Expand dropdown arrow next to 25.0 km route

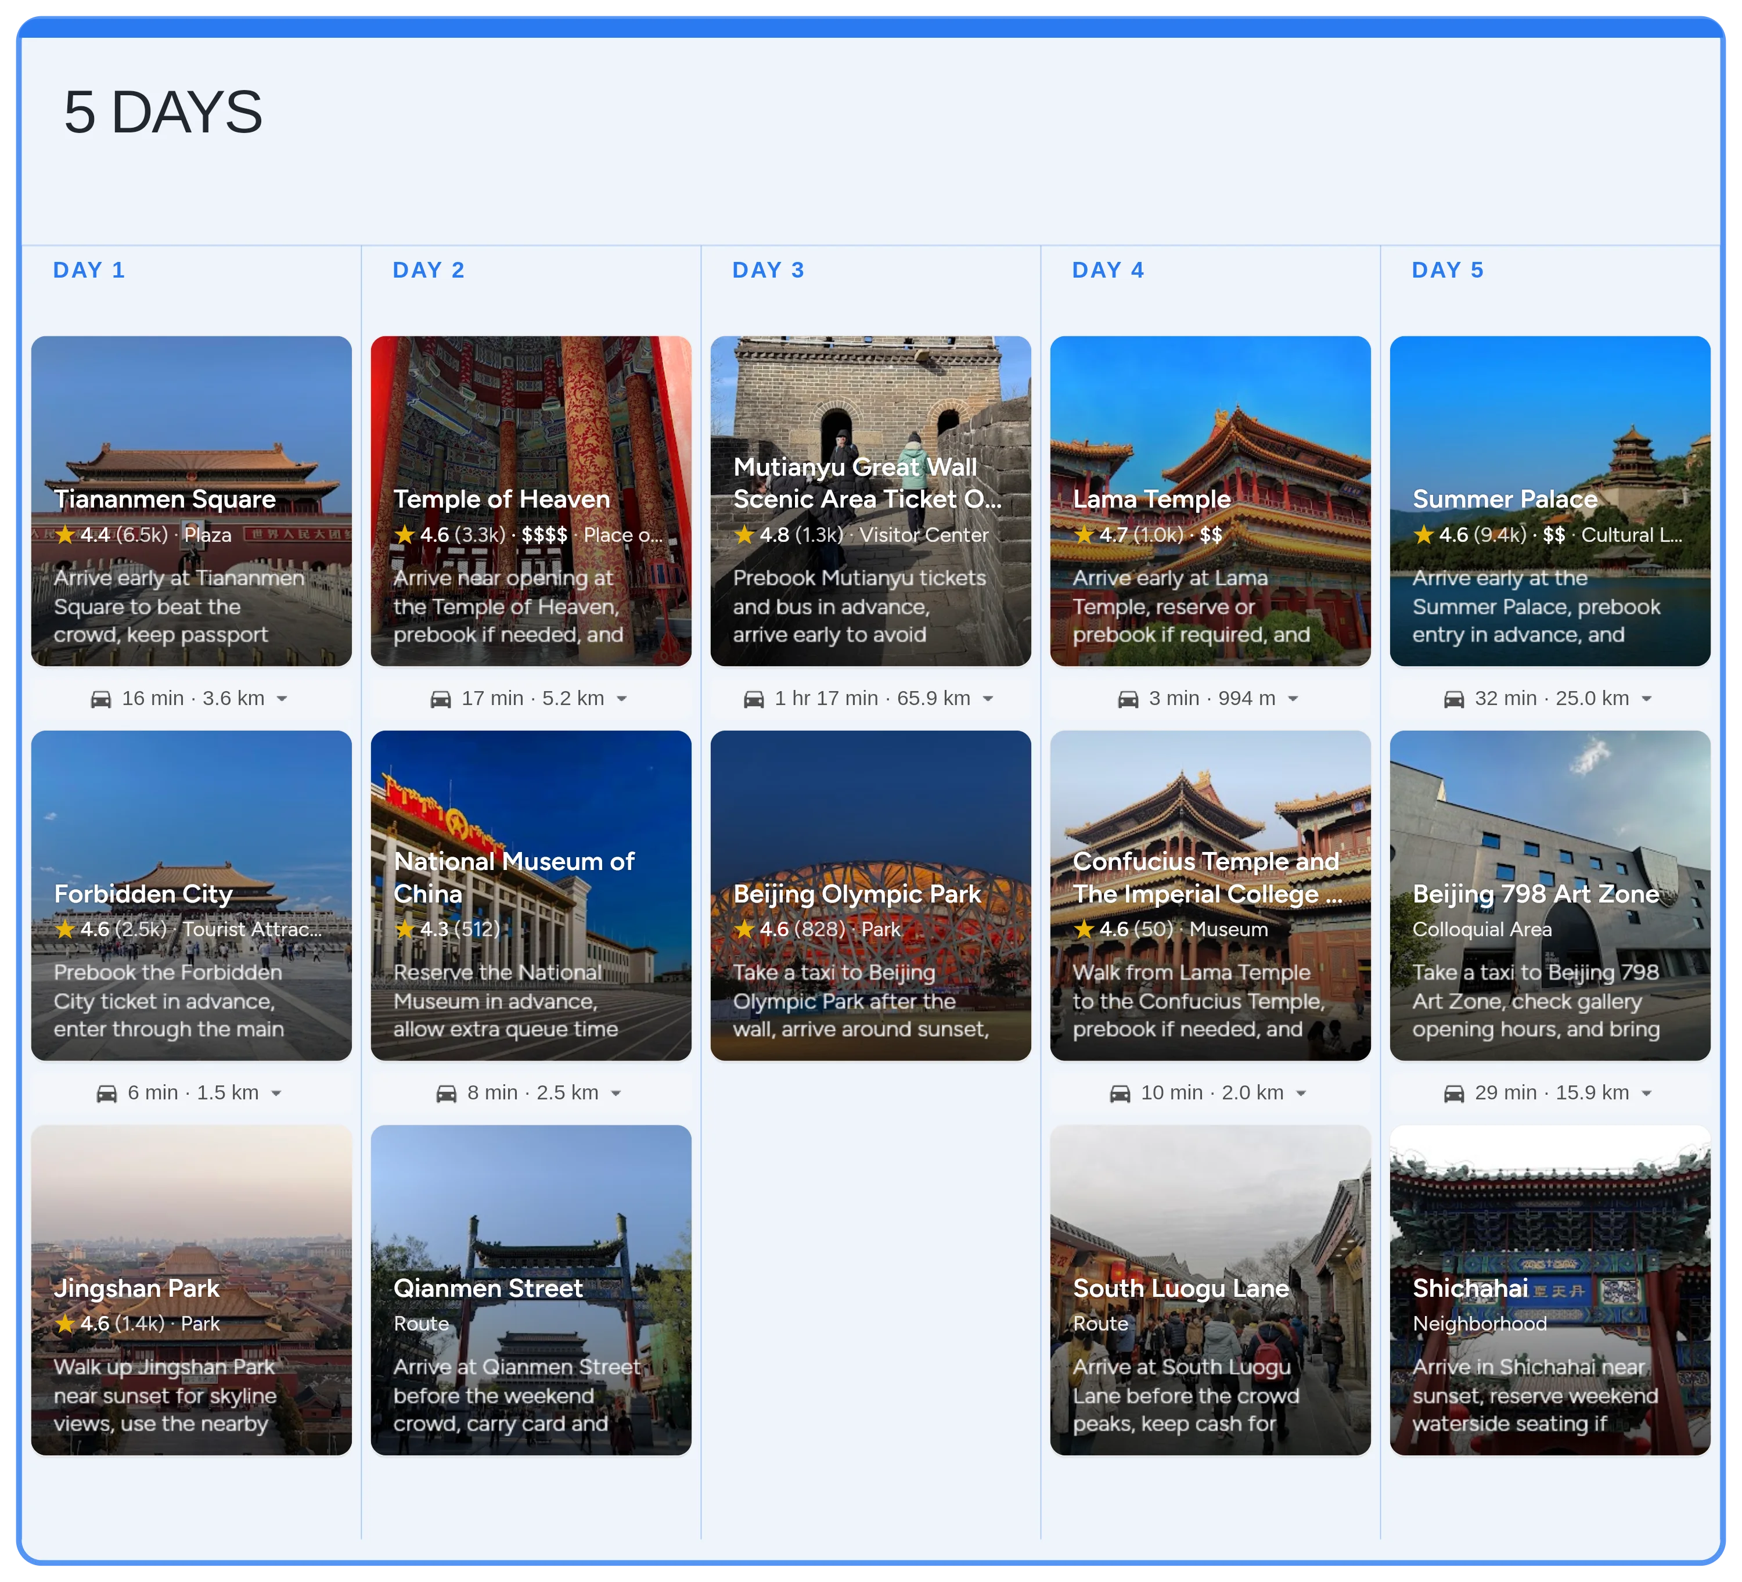pyautogui.click(x=1646, y=699)
